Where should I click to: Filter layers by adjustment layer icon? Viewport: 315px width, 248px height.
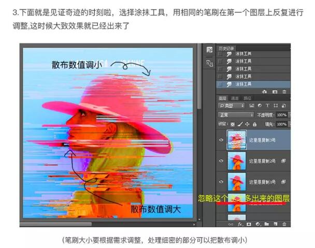(x=260, y=106)
